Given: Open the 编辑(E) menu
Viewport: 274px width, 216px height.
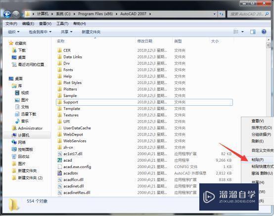Looking at the screenshot, I should tap(28, 24).
